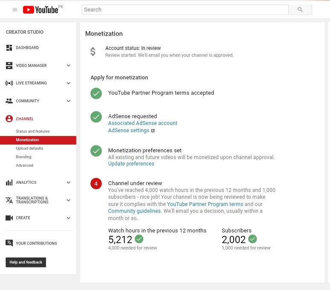Click the 2,002 subscribers value
330x290 pixels.
pos(234,240)
